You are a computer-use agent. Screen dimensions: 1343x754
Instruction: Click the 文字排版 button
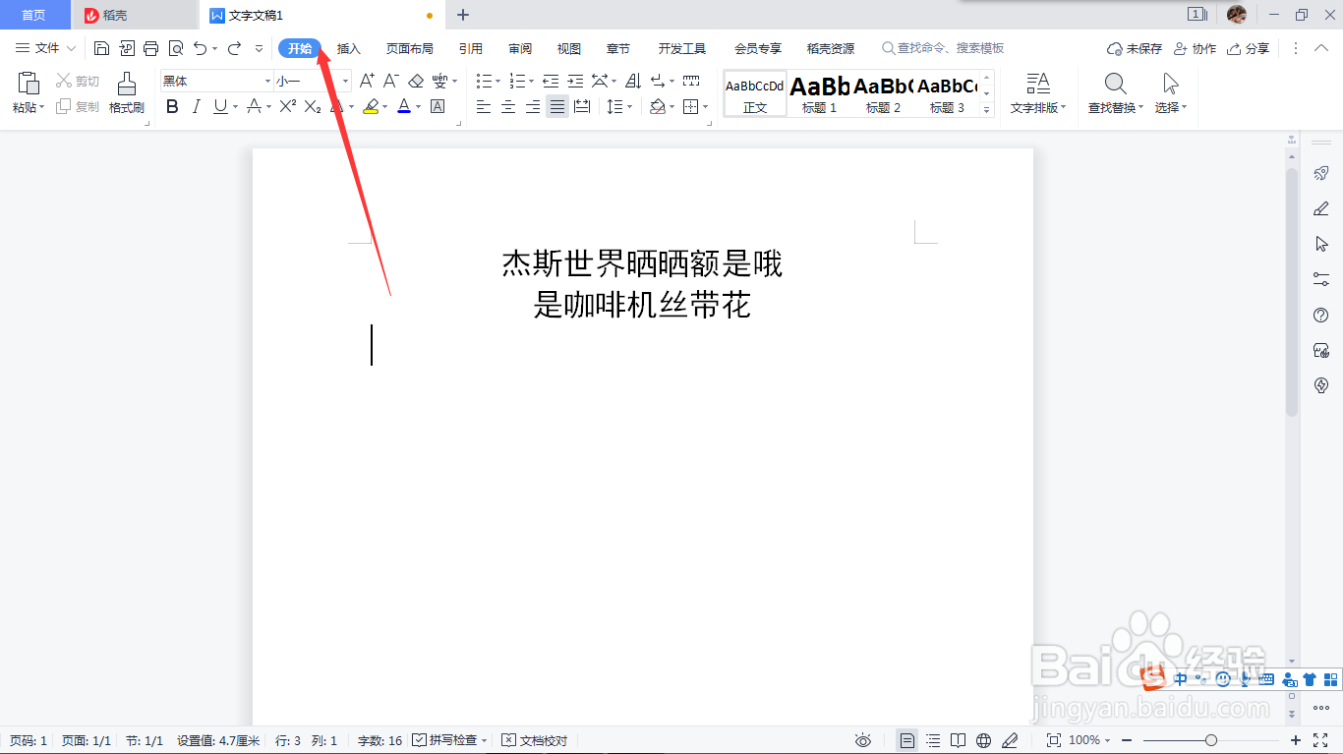(x=1038, y=93)
